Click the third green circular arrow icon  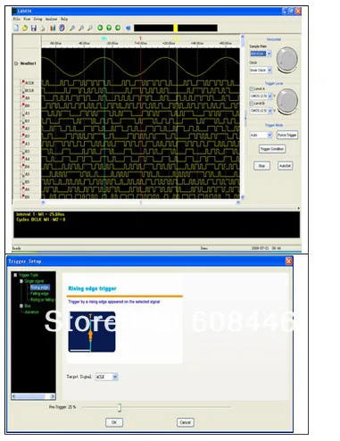tap(118, 28)
